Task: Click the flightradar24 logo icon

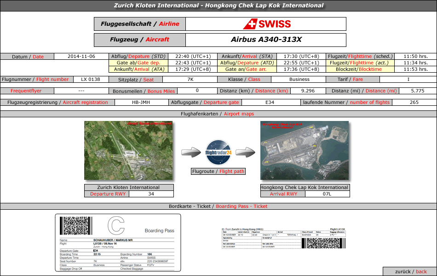Action: [x=218, y=152]
